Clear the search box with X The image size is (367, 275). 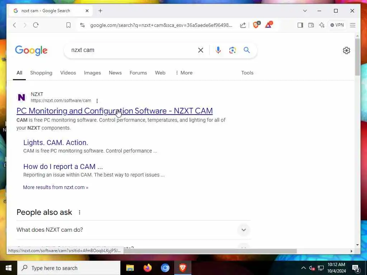[201, 50]
